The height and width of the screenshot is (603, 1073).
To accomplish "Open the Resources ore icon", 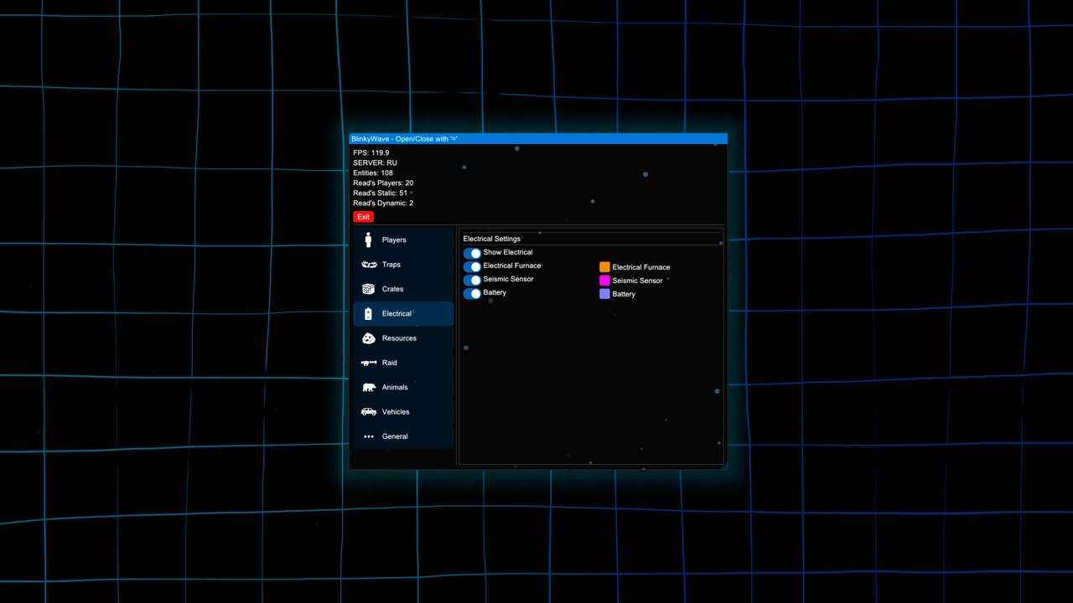I will coord(368,338).
